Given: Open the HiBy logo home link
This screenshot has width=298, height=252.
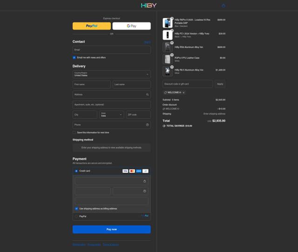Looking at the screenshot, I should click(x=149, y=6).
